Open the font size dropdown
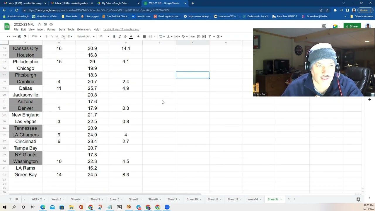 (104, 36)
